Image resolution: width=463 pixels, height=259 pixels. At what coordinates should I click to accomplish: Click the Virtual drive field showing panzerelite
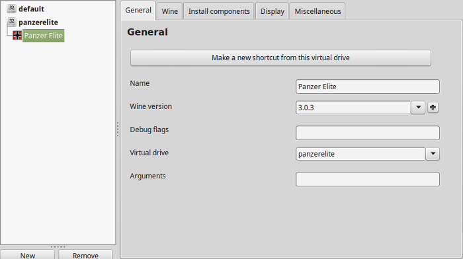(x=360, y=154)
